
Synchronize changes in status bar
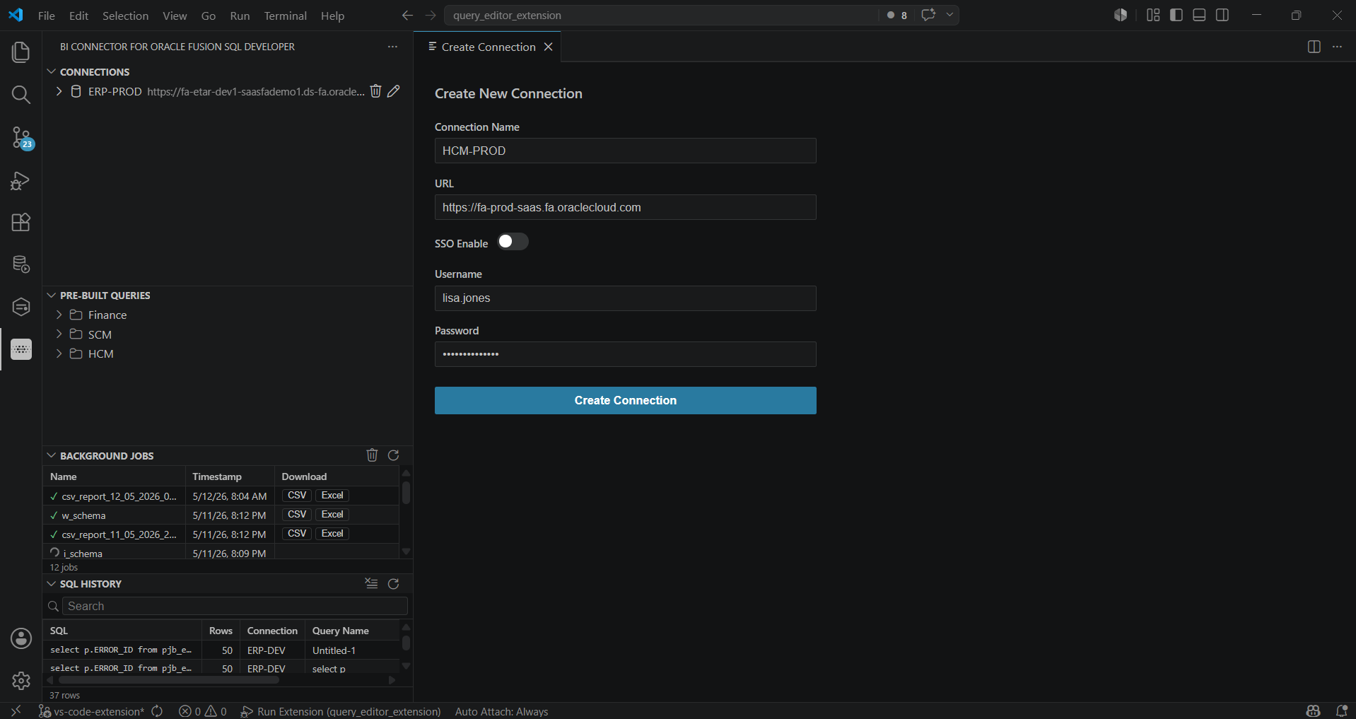157,711
